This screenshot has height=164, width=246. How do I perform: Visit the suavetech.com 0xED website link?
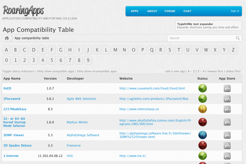coord(152,88)
